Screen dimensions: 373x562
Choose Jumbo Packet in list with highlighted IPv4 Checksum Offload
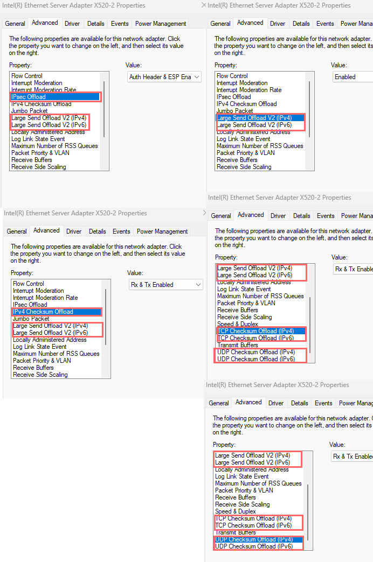click(30, 319)
